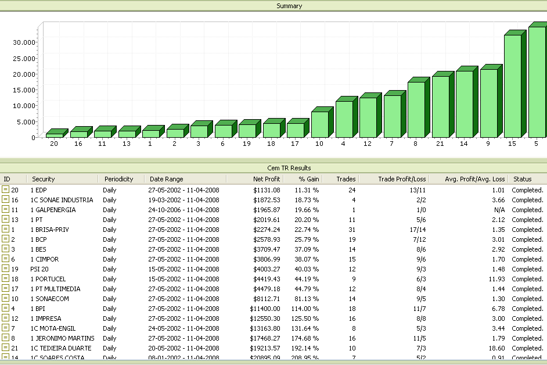Click the 81.13 % gain value
Image resolution: width=547 pixels, height=365 pixels.
coord(307,299)
